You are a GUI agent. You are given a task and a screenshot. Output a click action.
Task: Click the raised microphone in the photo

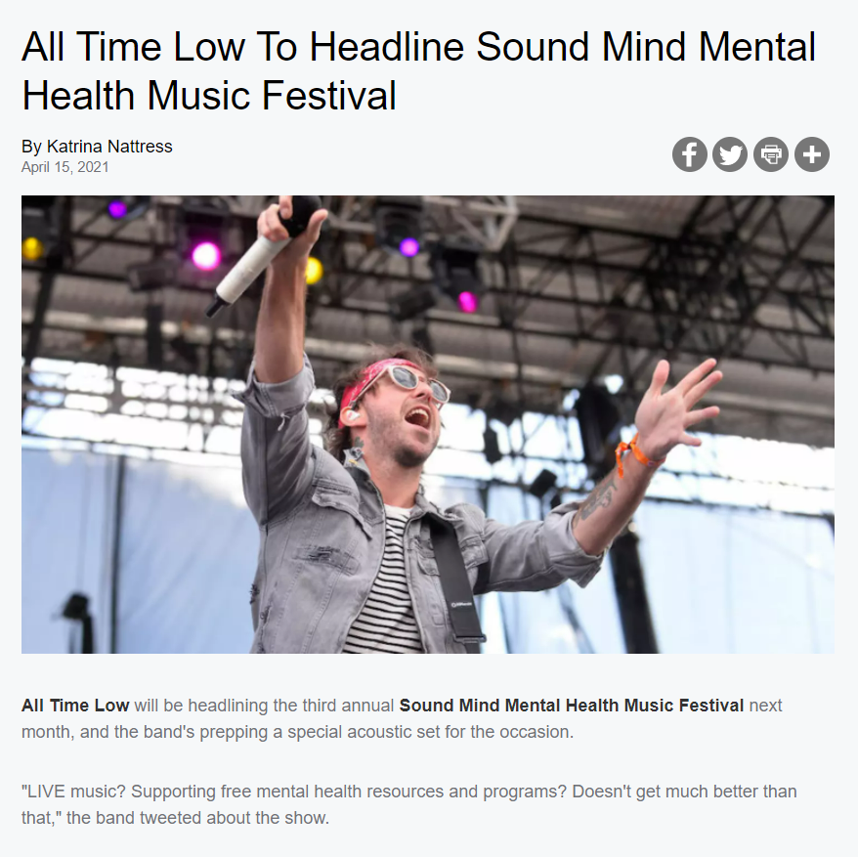tap(263, 254)
